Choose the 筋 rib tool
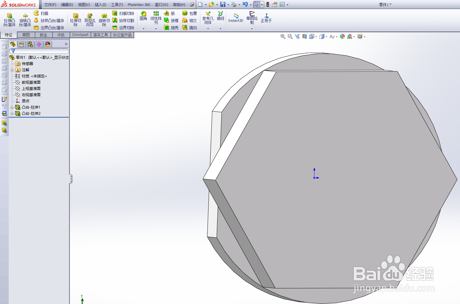460x304 pixels. click(170, 13)
